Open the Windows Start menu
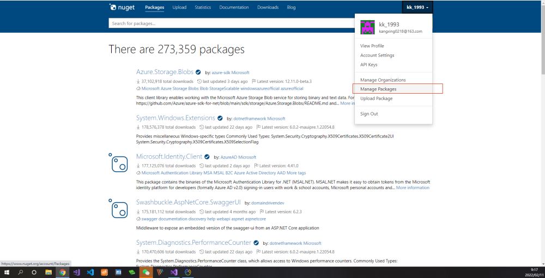The height and width of the screenshot is (278, 545). pos(6,273)
